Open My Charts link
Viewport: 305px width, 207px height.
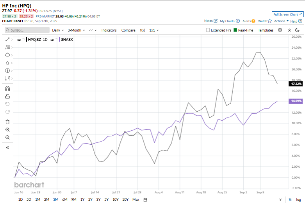point(230,21)
